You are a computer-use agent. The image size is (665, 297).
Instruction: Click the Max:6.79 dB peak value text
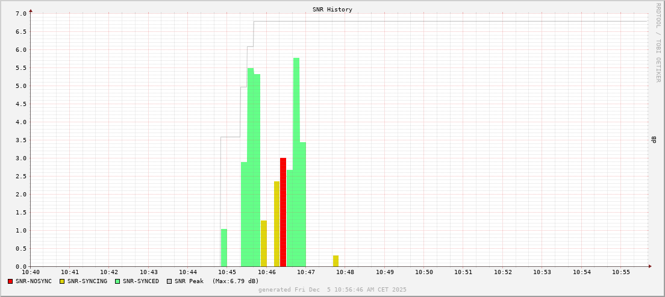pyautogui.click(x=235, y=281)
